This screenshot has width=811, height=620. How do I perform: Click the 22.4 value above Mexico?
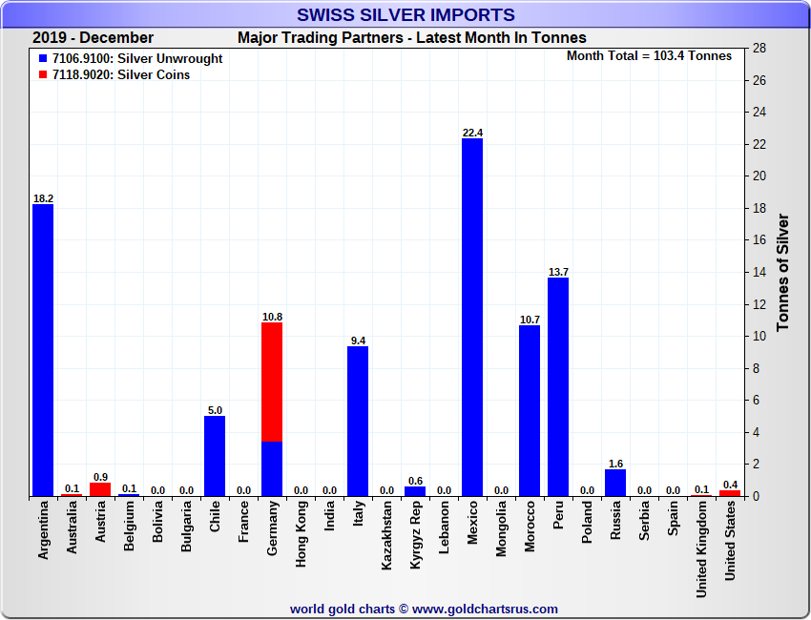tap(472, 133)
